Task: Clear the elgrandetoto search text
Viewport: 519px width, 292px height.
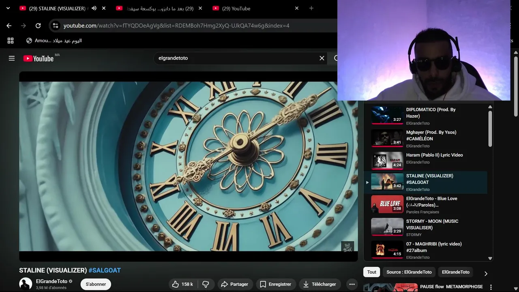Action: pyautogui.click(x=322, y=58)
